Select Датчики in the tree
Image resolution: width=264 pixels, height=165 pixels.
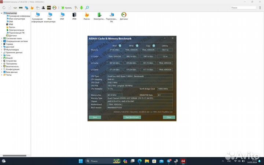tap(11, 36)
